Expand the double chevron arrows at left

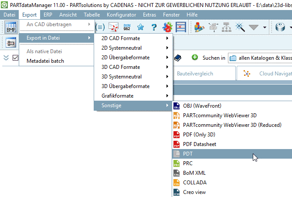pos(6,58)
